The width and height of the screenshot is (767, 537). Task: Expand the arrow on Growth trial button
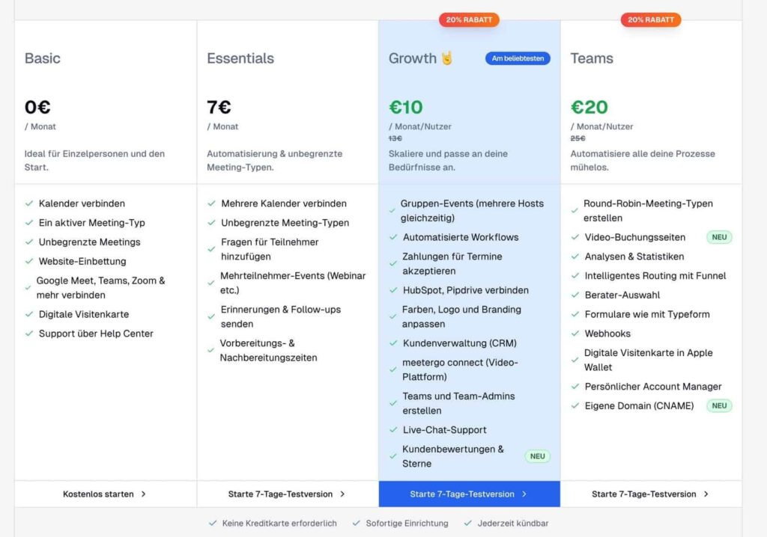[524, 494]
